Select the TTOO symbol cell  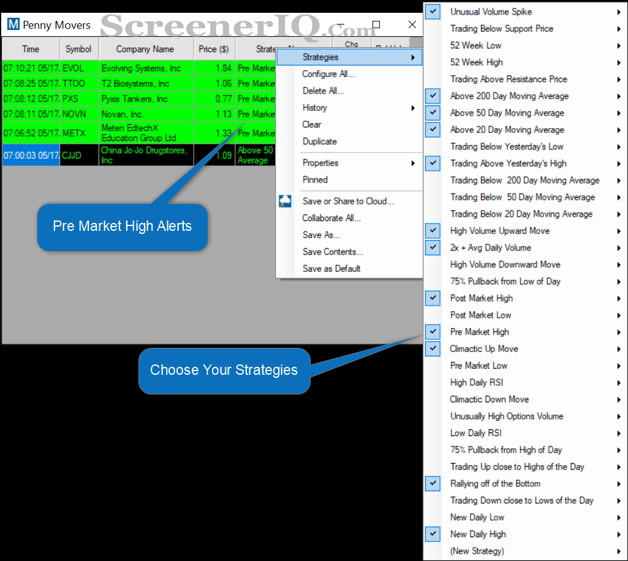(x=79, y=84)
